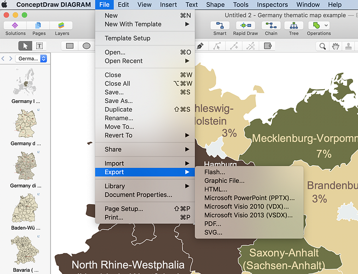Click the Chain connection icon
This screenshot has height=274, width=358.
(x=271, y=26)
